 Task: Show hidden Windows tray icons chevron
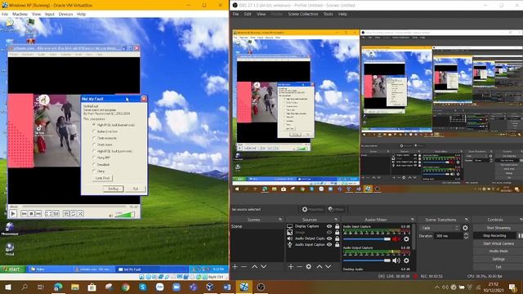tap(436, 287)
